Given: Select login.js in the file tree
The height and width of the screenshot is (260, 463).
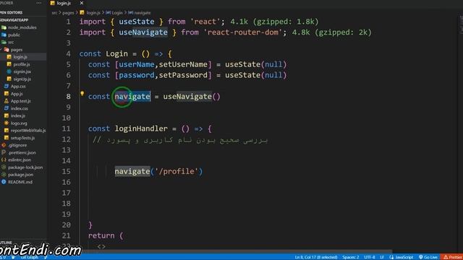Looking at the screenshot, I should 20,57.
